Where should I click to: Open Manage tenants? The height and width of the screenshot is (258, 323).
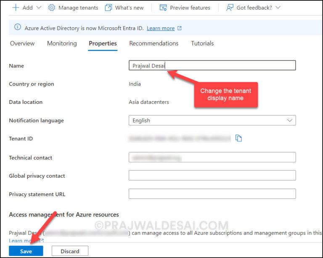pos(78,8)
